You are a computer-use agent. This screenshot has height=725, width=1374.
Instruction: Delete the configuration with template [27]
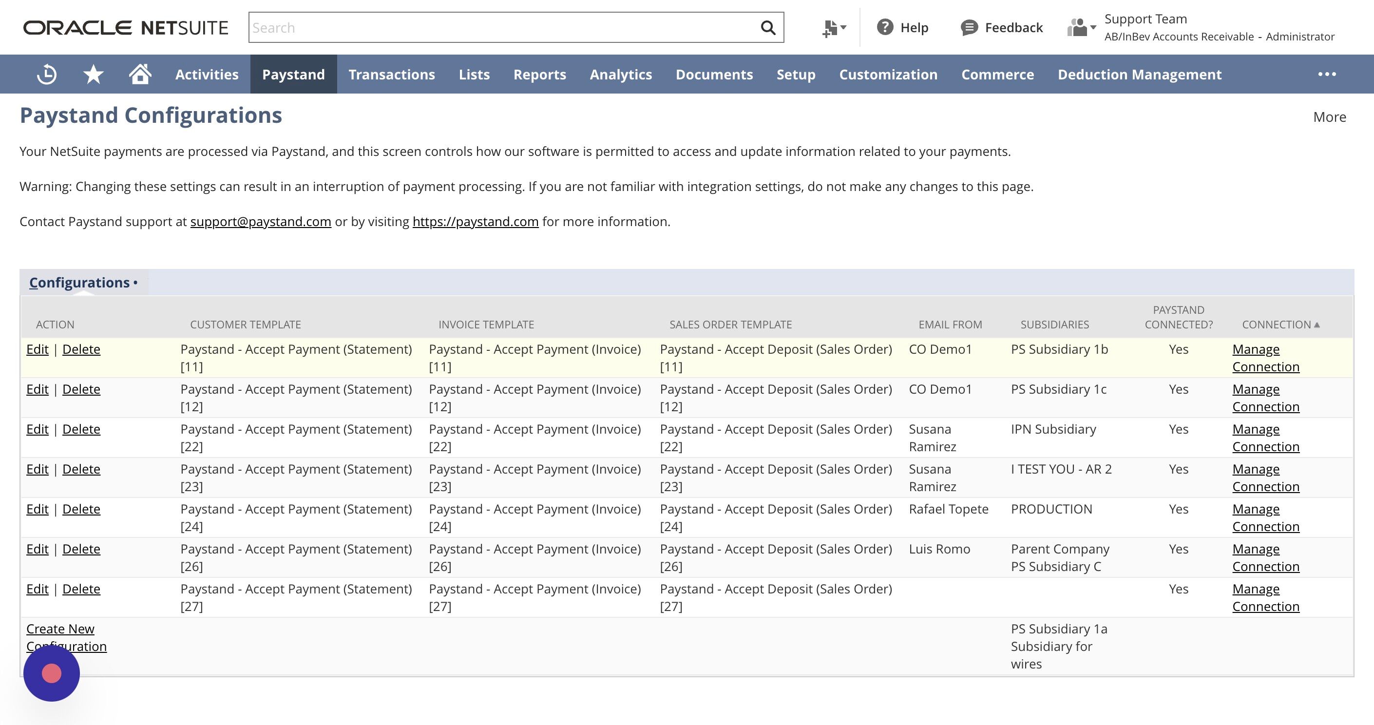[x=81, y=589]
